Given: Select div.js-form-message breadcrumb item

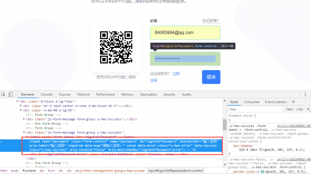Looking at the screenshot, I should 110,171.
